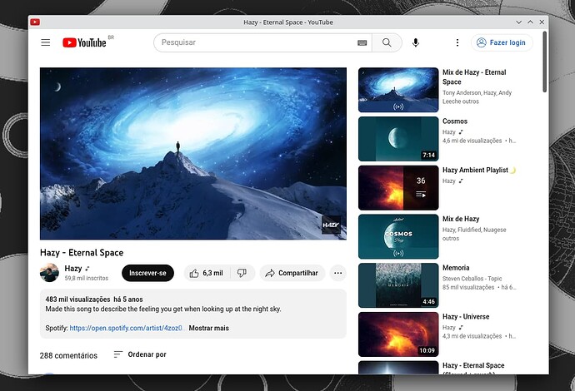Screen dimensions: 575x391
Task: Open the Memoria video thumbnail
Action: (x=398, y=285)
